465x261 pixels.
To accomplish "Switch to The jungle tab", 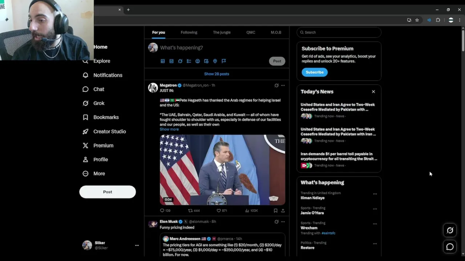I will click(222, 32).
